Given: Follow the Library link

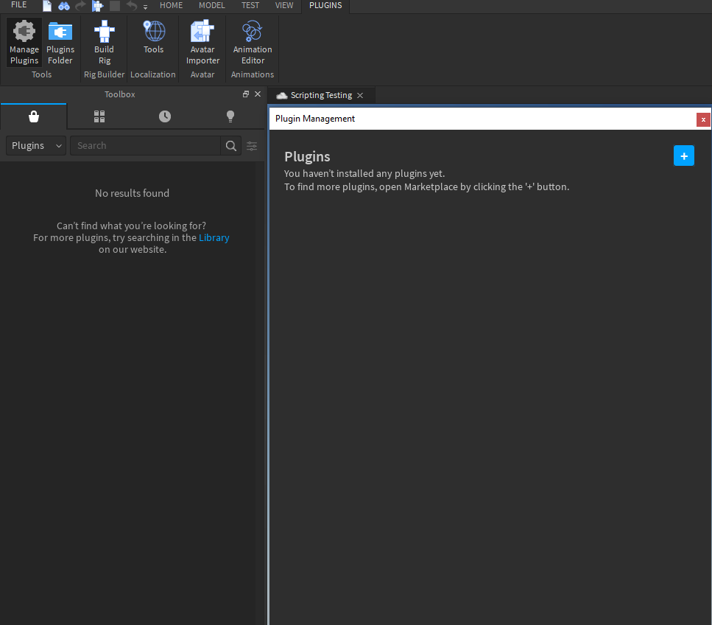Looking at the screenshot, I should click(214, 237).
